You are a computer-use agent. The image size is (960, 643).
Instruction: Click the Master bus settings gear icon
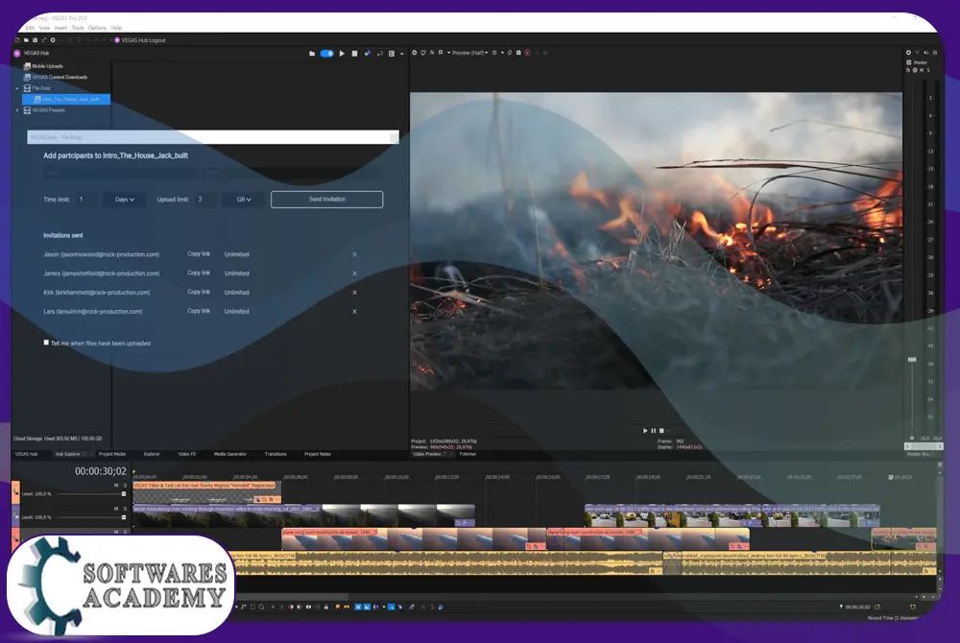point(908,53)
